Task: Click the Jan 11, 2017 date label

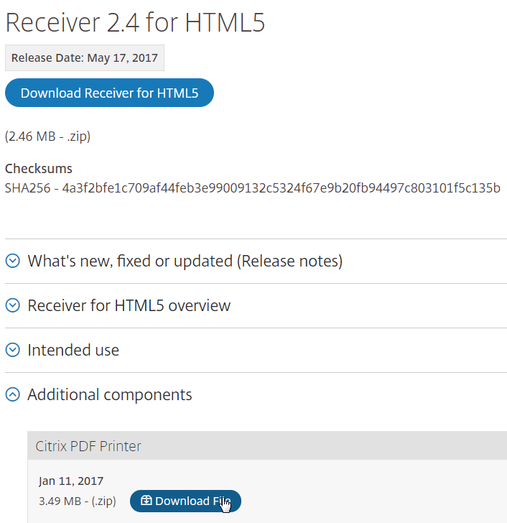Action: point(71,481)
